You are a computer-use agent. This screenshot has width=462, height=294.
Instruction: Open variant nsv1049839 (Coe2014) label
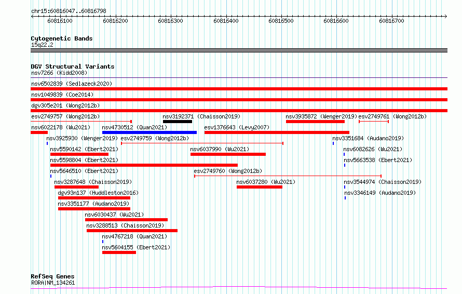tap(62, 95)
